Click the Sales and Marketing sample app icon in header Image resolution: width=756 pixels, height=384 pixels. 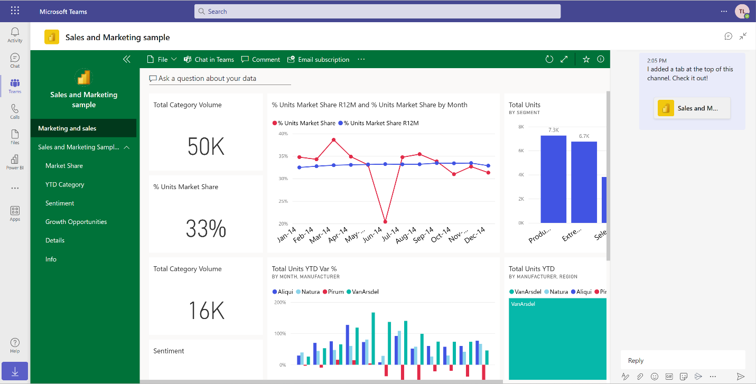point(52,37)
